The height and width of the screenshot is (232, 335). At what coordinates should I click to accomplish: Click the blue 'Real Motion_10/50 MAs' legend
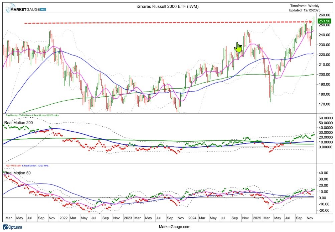[x=37, y=165]
